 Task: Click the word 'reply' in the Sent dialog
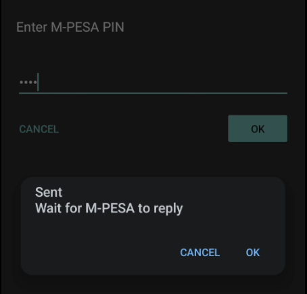coord(168,209)
